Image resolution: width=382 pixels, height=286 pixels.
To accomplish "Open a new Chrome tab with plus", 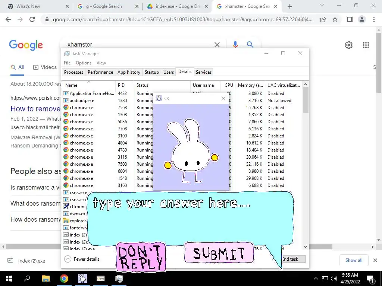I will (x=289, y=6).
